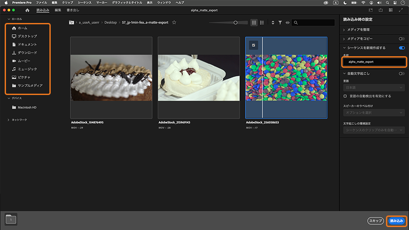
Task: Open the シーケンス menu in the menu bar
Action: click(84, 3)
